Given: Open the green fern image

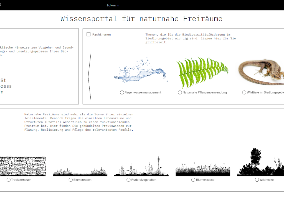Looking at the screenshot, I should tap(202, 73).
